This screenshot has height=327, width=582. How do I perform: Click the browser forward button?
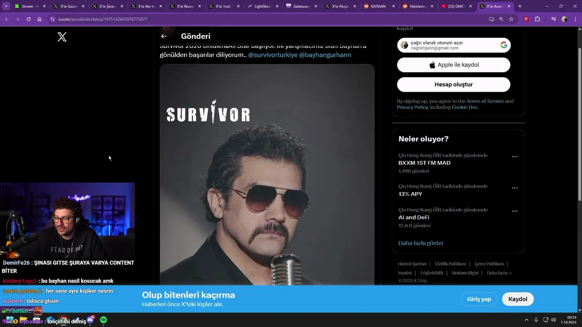point(17,19)
